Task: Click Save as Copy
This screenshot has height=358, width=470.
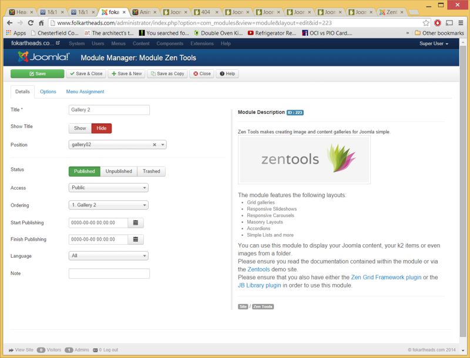Action: click(167, 73)
